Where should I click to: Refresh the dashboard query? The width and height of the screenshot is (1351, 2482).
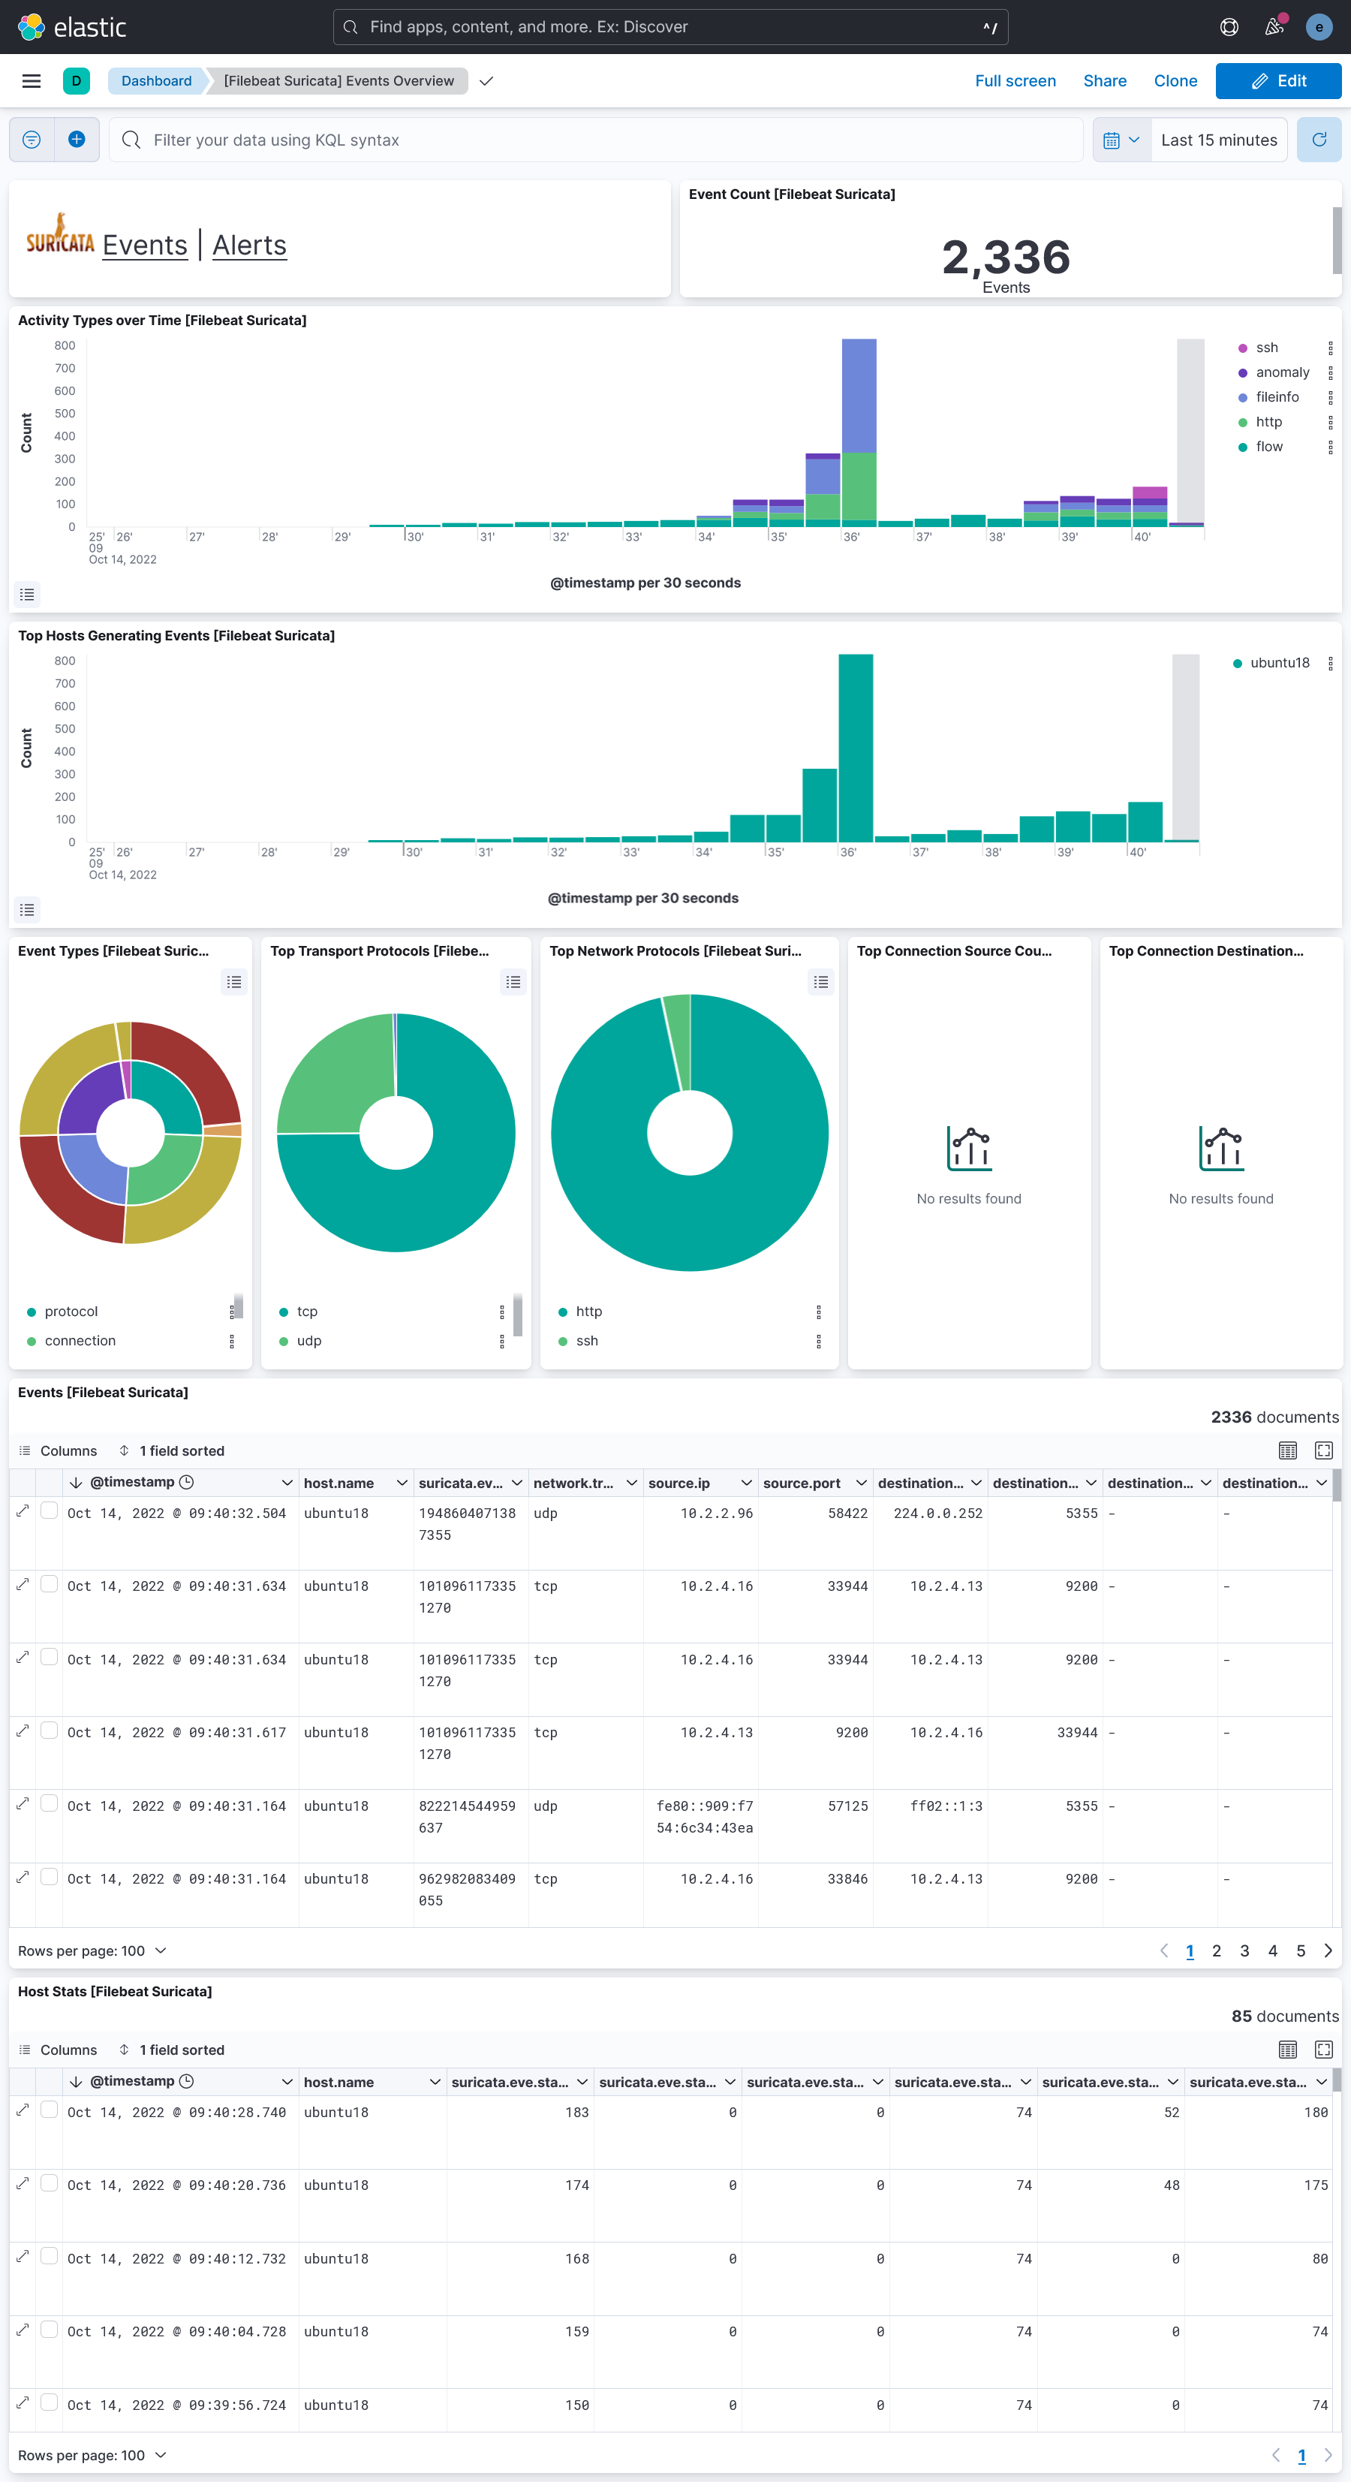pyautogui.click(x=1318, y=140)
